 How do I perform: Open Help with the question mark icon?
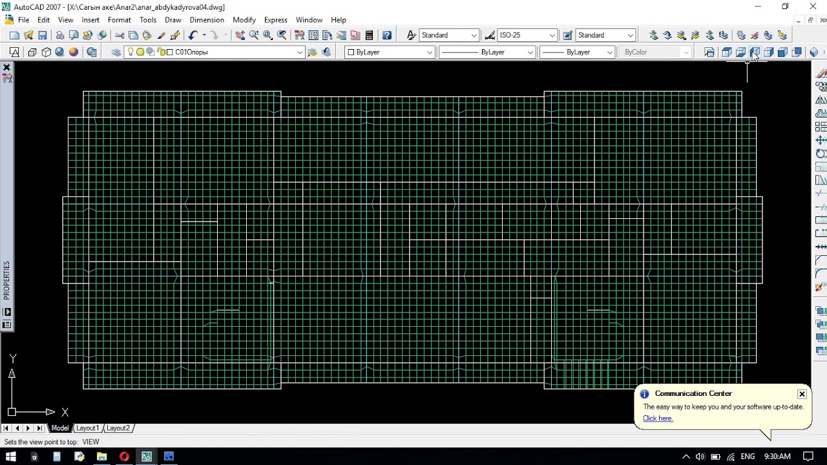pyautogui.click(x=387, y=36)
